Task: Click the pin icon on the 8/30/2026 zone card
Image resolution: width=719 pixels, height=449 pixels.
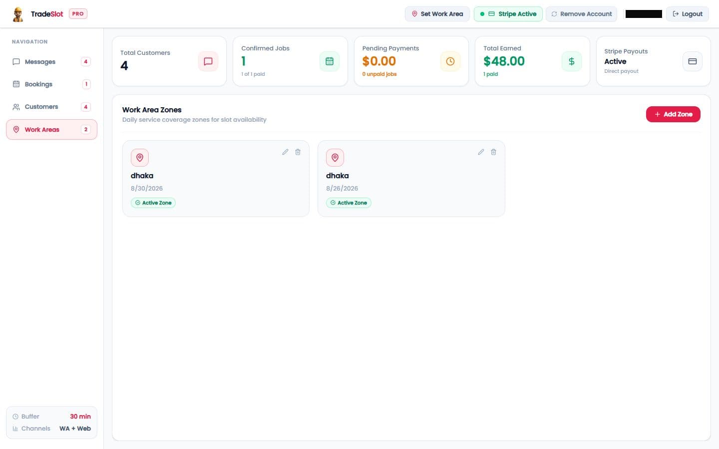Action: (x=140, y=158)
